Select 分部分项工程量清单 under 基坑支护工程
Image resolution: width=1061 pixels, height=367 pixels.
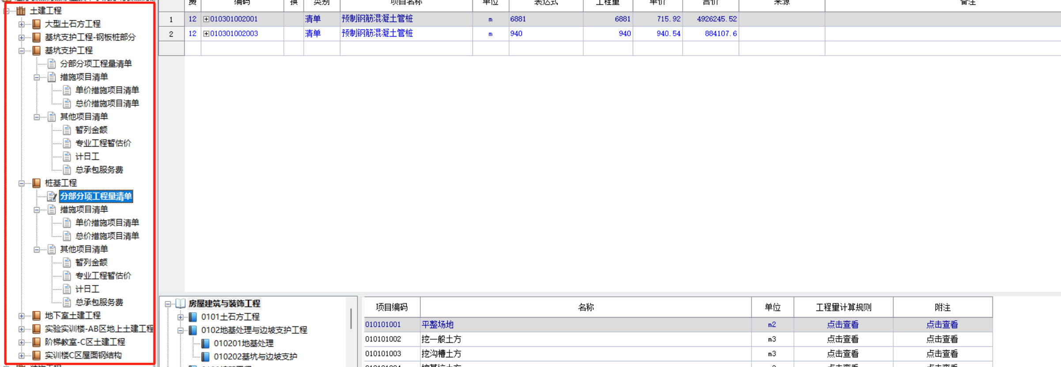point(96,64)
